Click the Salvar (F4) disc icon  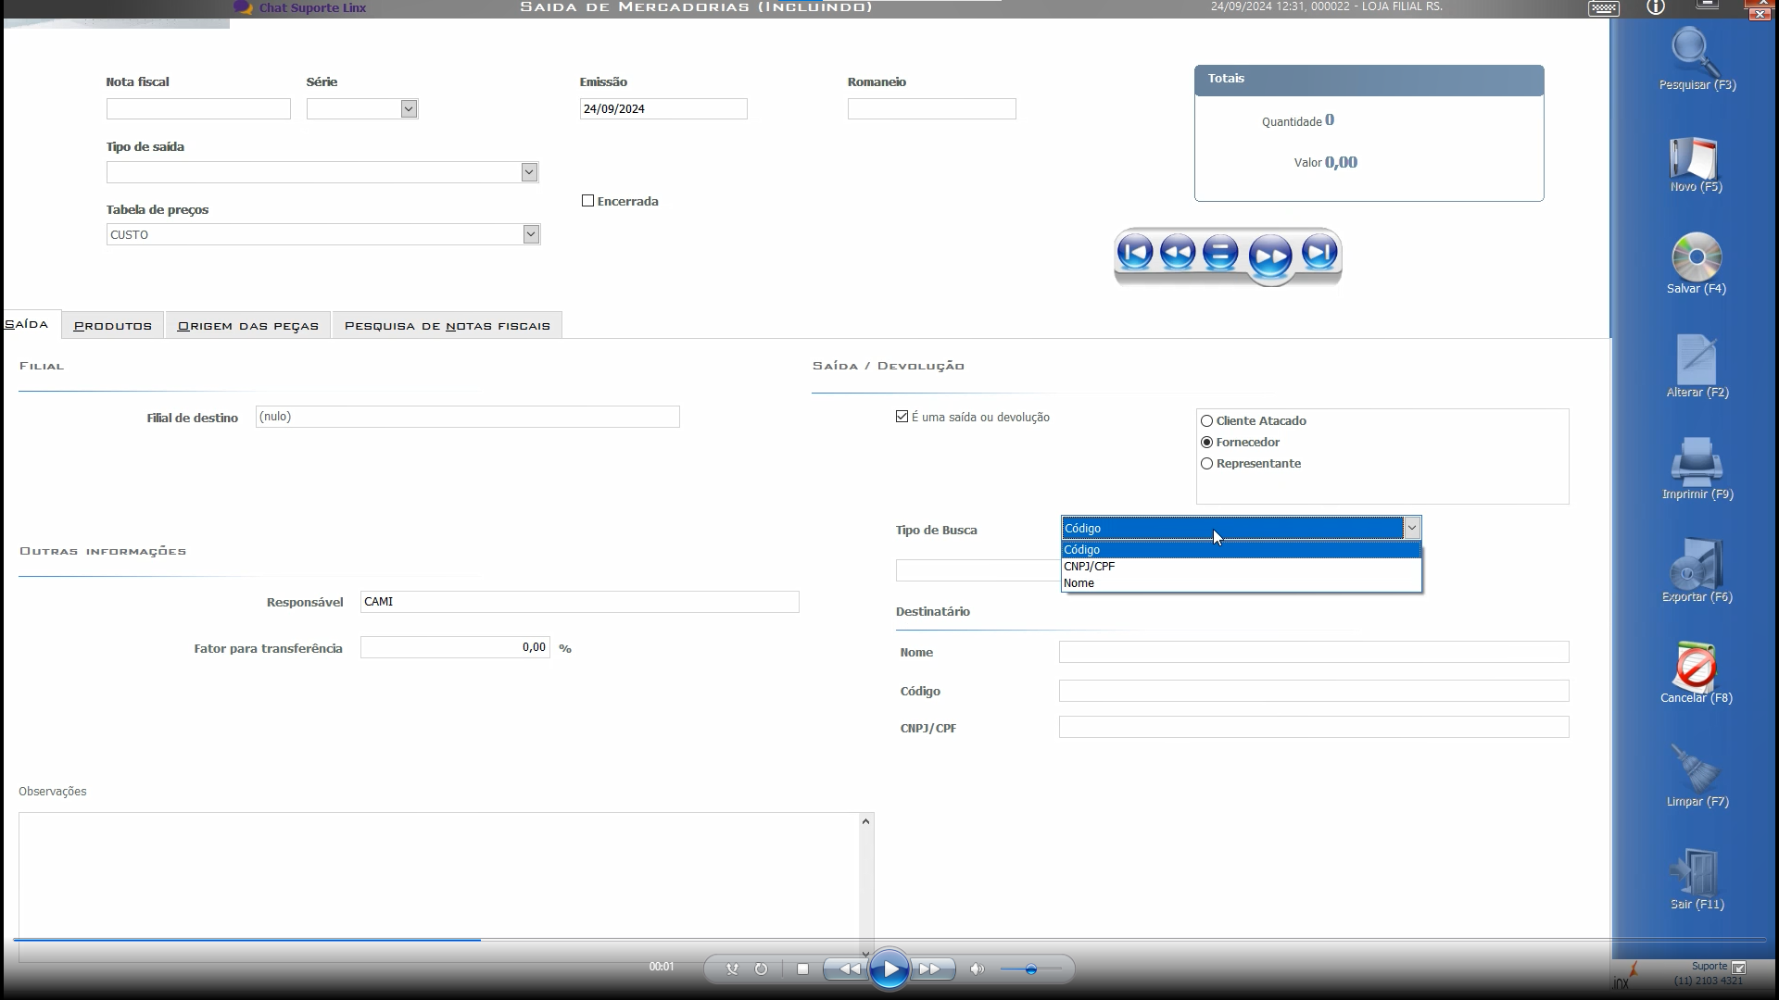[x=1696, y=258]
